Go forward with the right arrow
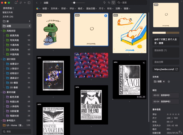Viewport: 183px width, 135px height. coord(41,3)
